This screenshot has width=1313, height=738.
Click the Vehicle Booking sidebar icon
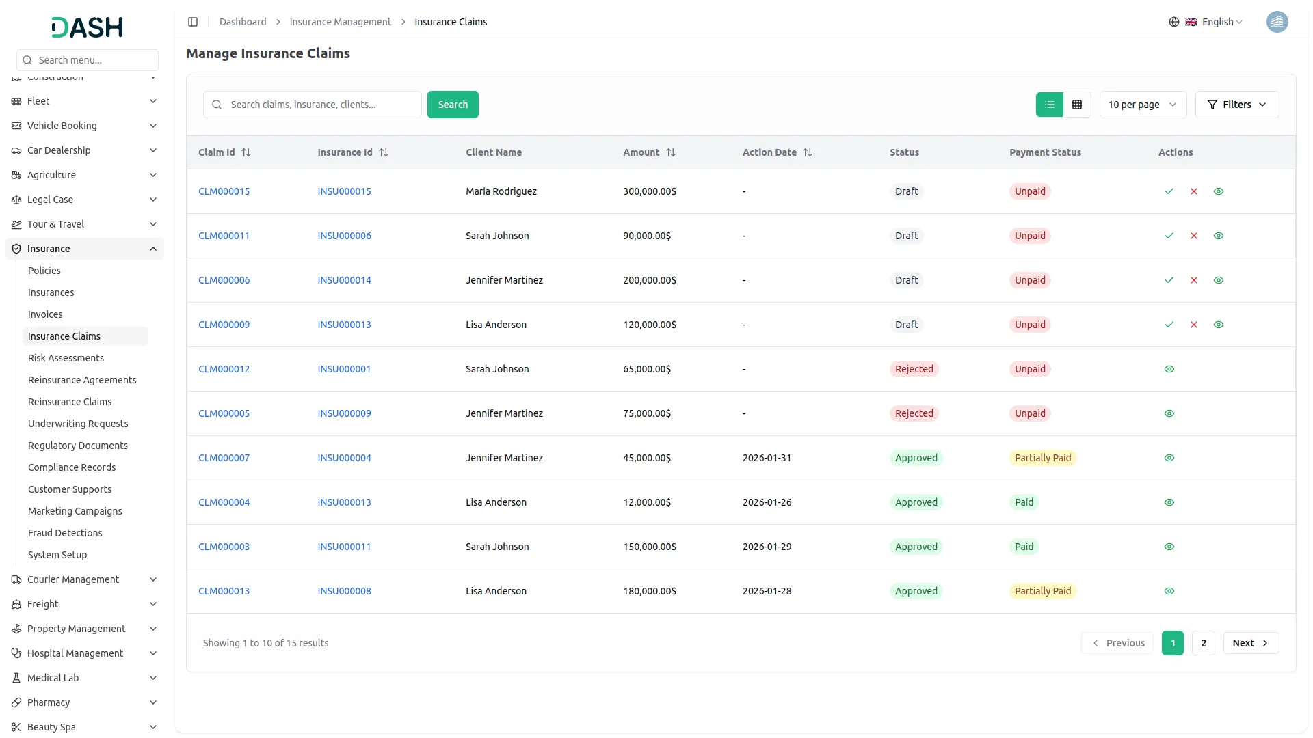point(16,126)
